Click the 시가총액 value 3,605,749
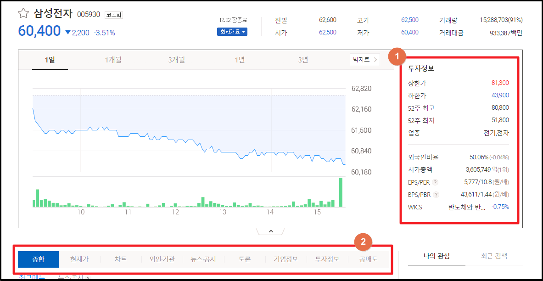Image resolution: width=543 pixels, height=281 pixels. 479,170
